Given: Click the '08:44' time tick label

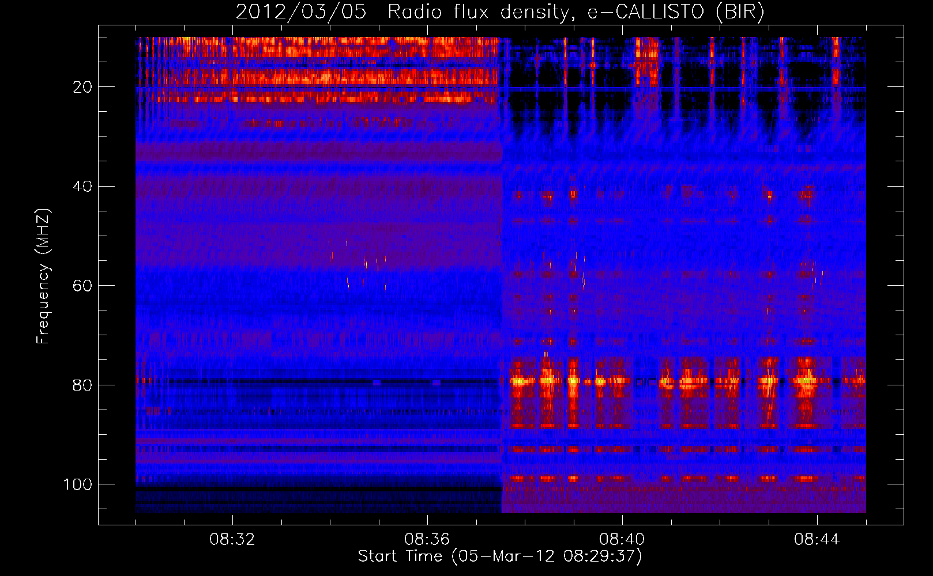Looking at the screenshot, I should pyautogui.click(x=817, y=540).
